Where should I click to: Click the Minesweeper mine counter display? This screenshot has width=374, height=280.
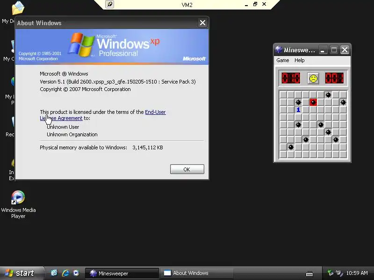[x=291, y=78]
